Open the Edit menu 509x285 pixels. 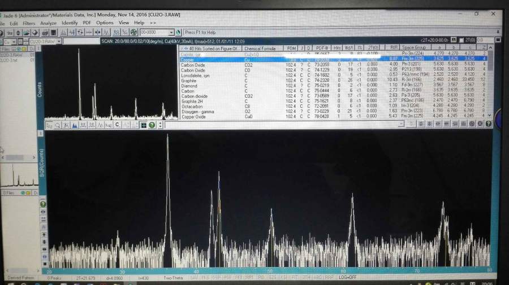pyautogui.click(x=14, y=23)
